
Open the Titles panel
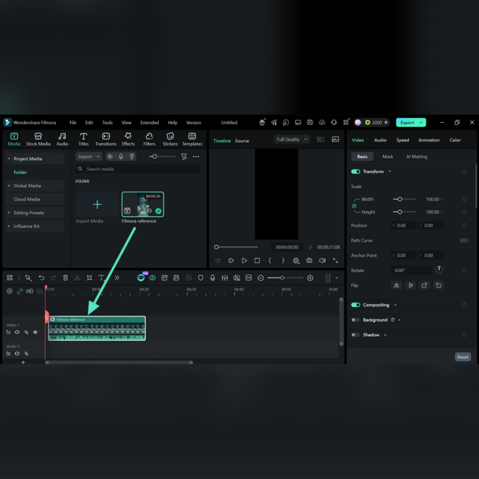[83, 139]
